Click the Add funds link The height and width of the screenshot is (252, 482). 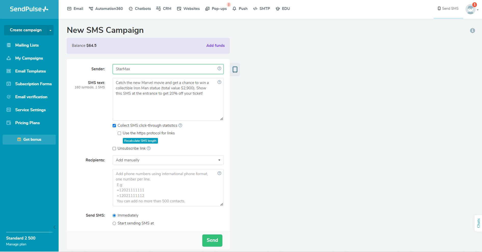coord(215,46)
